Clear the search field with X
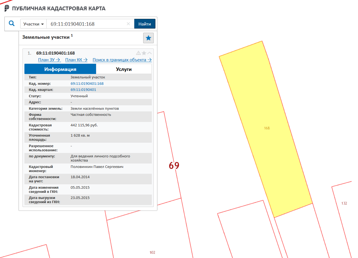The image size is (358, 258). [x=128, y=24]
